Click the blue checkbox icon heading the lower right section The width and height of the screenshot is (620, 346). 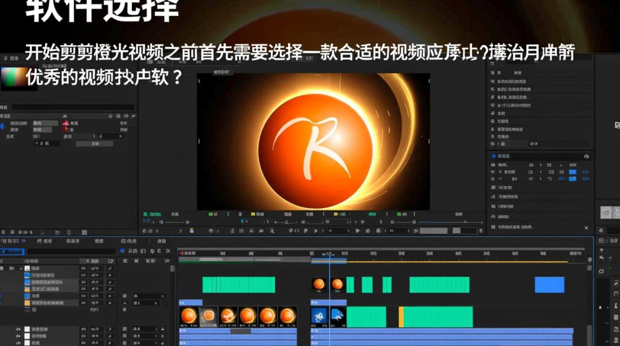[x=494, y=156]
